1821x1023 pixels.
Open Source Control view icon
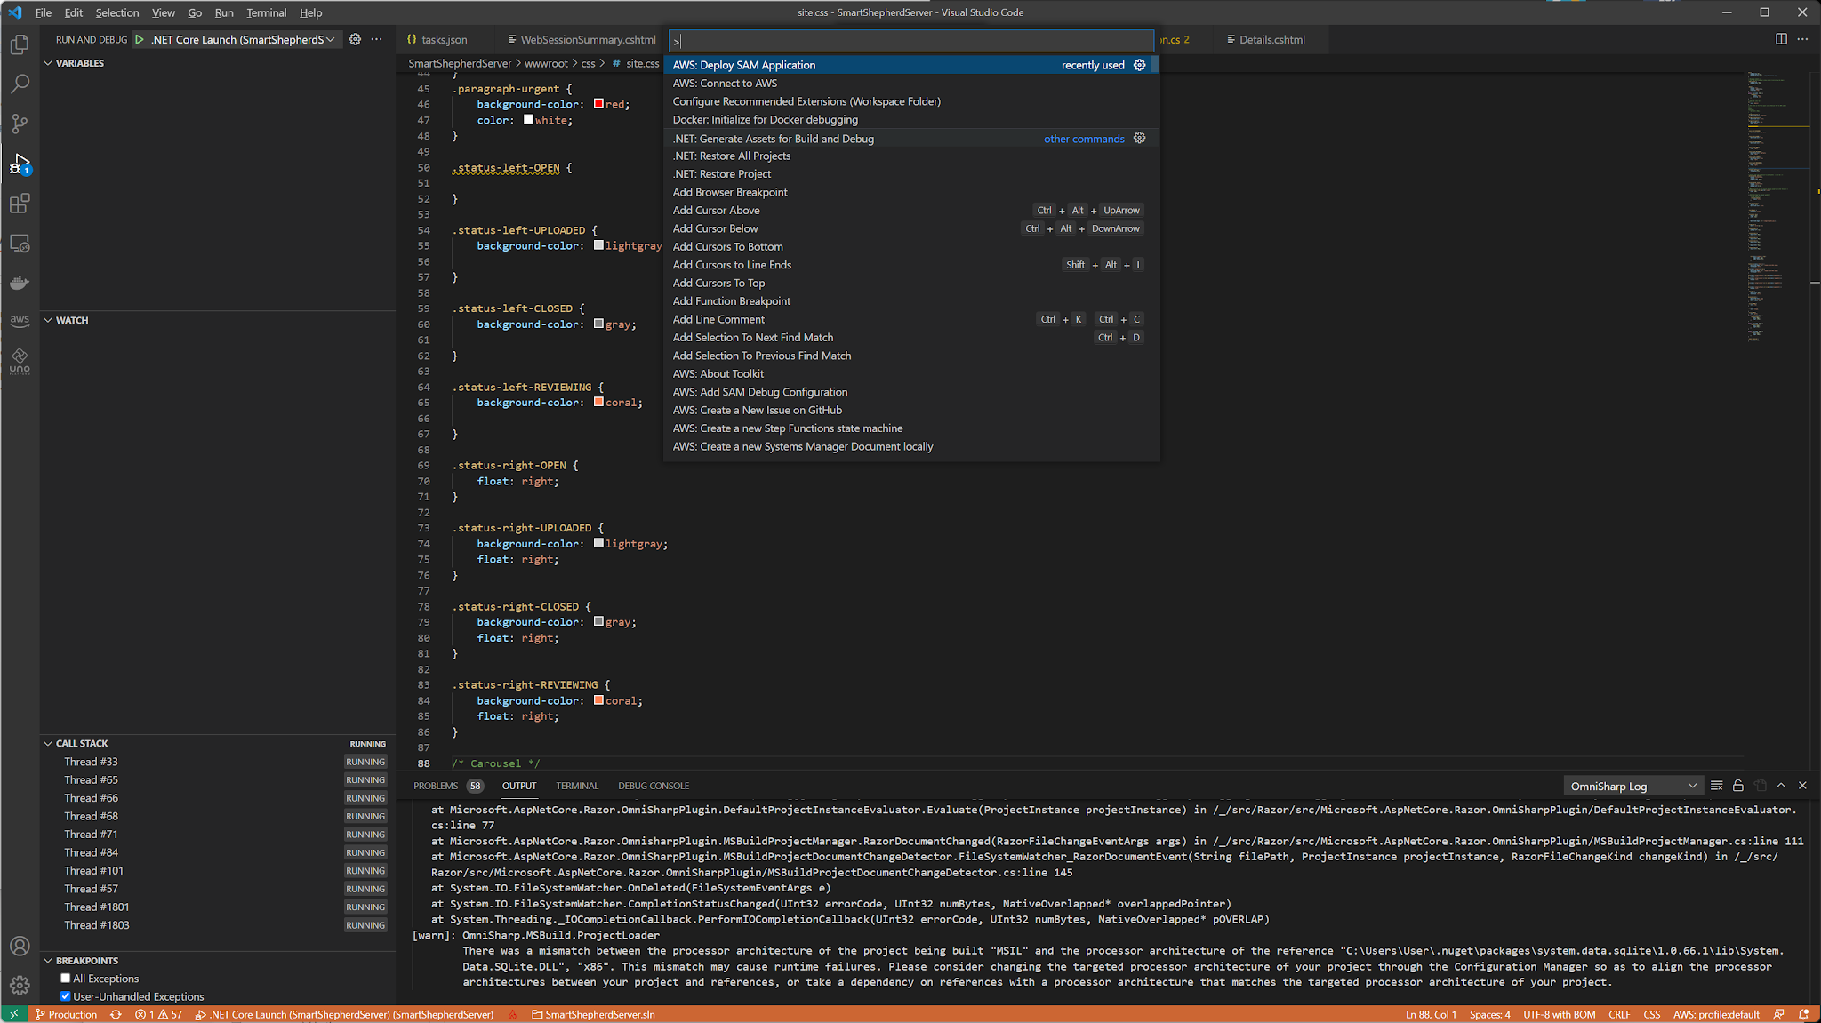pos(20,124)
